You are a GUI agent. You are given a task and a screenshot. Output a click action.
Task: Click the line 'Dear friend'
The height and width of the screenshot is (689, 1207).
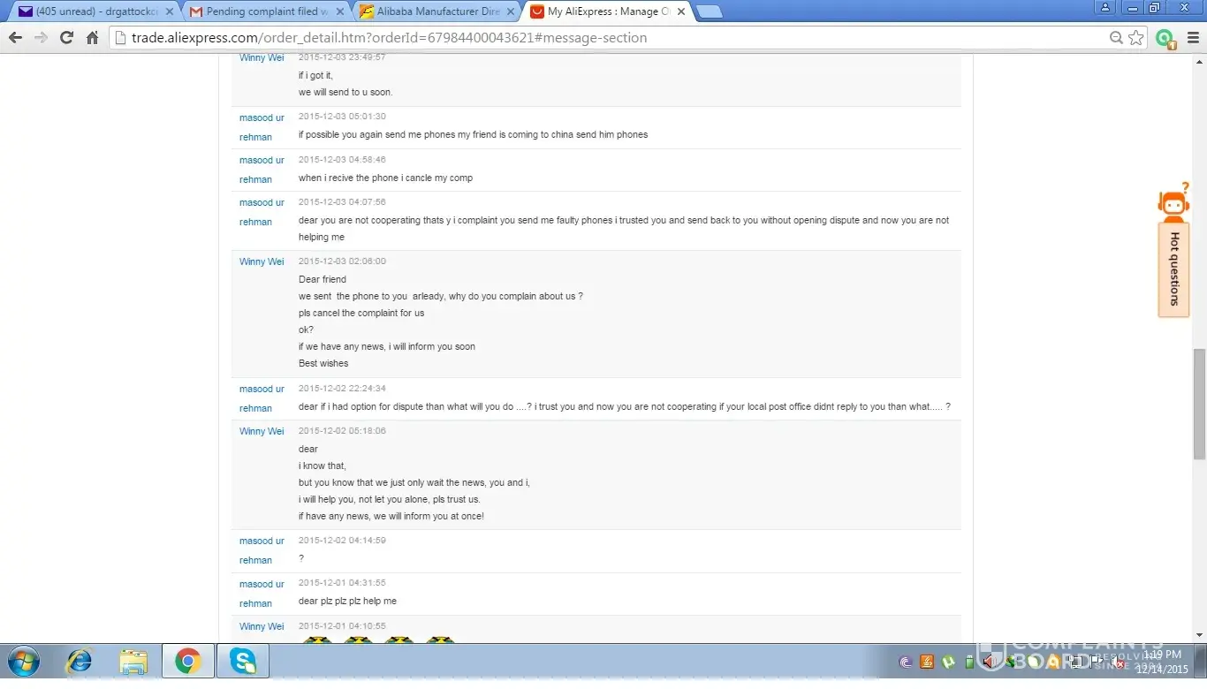click(x=323, y=279)
